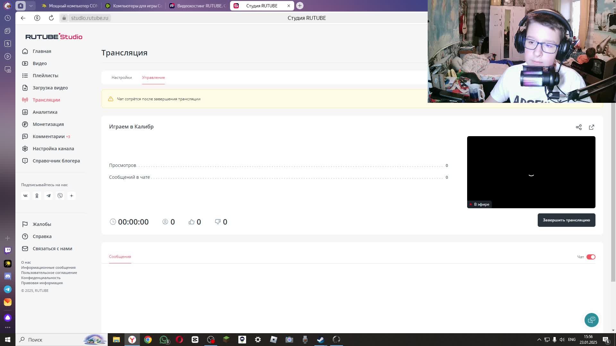Click the Telegram social icon
This screenshot has width=616, height=346.
tap(48, 196)
